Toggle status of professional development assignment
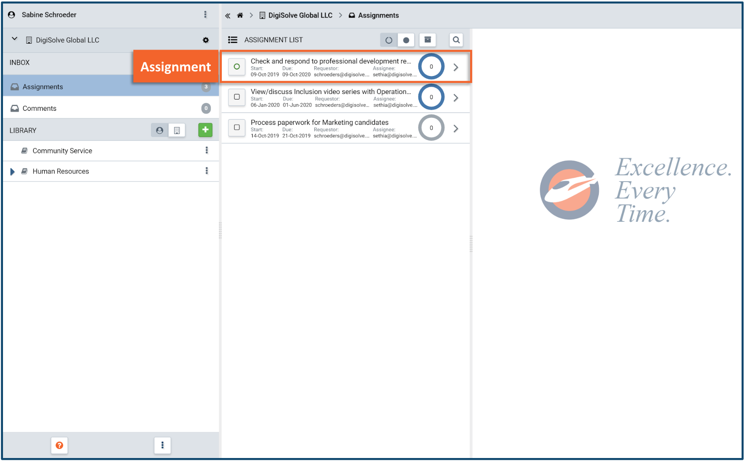The width and height of the screenshot is (745, 461). point(237,67)
